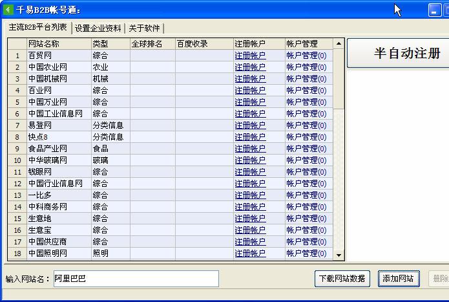Open 注册帐户 link for 钱眼网
Viewport: 449px width, 302px height.
pyautogui.click(x=250, y=172)
